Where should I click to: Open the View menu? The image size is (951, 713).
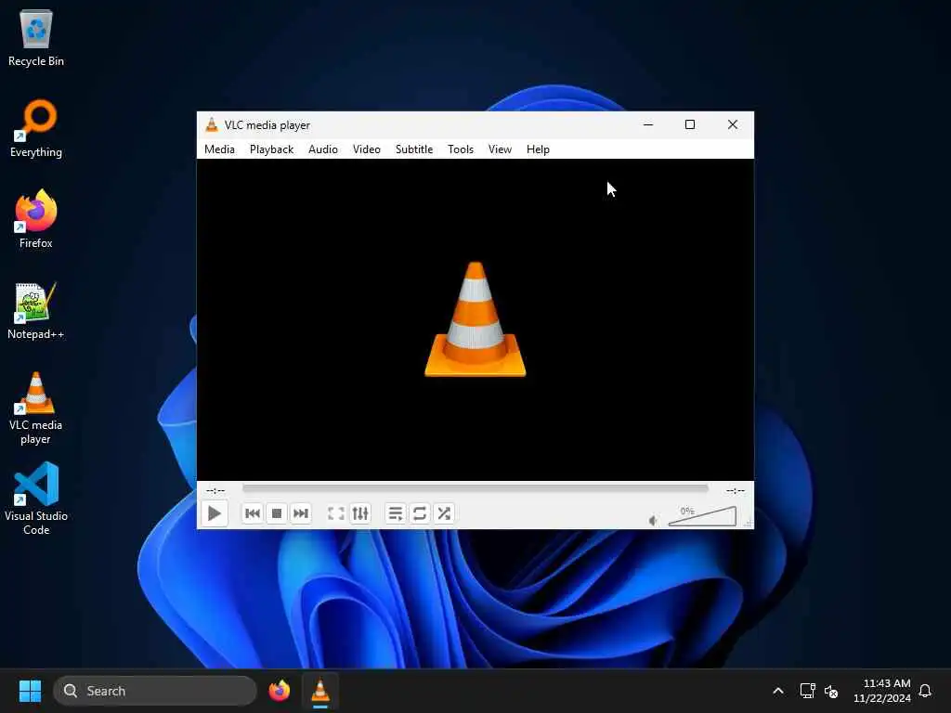[500, 149]
